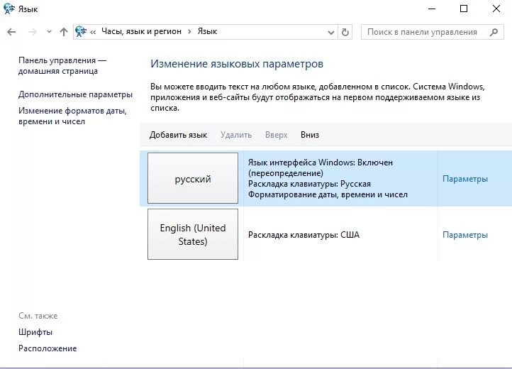The image size is (512, 369).
Task: Click Вниз to move language down
Action: point(310,135)
